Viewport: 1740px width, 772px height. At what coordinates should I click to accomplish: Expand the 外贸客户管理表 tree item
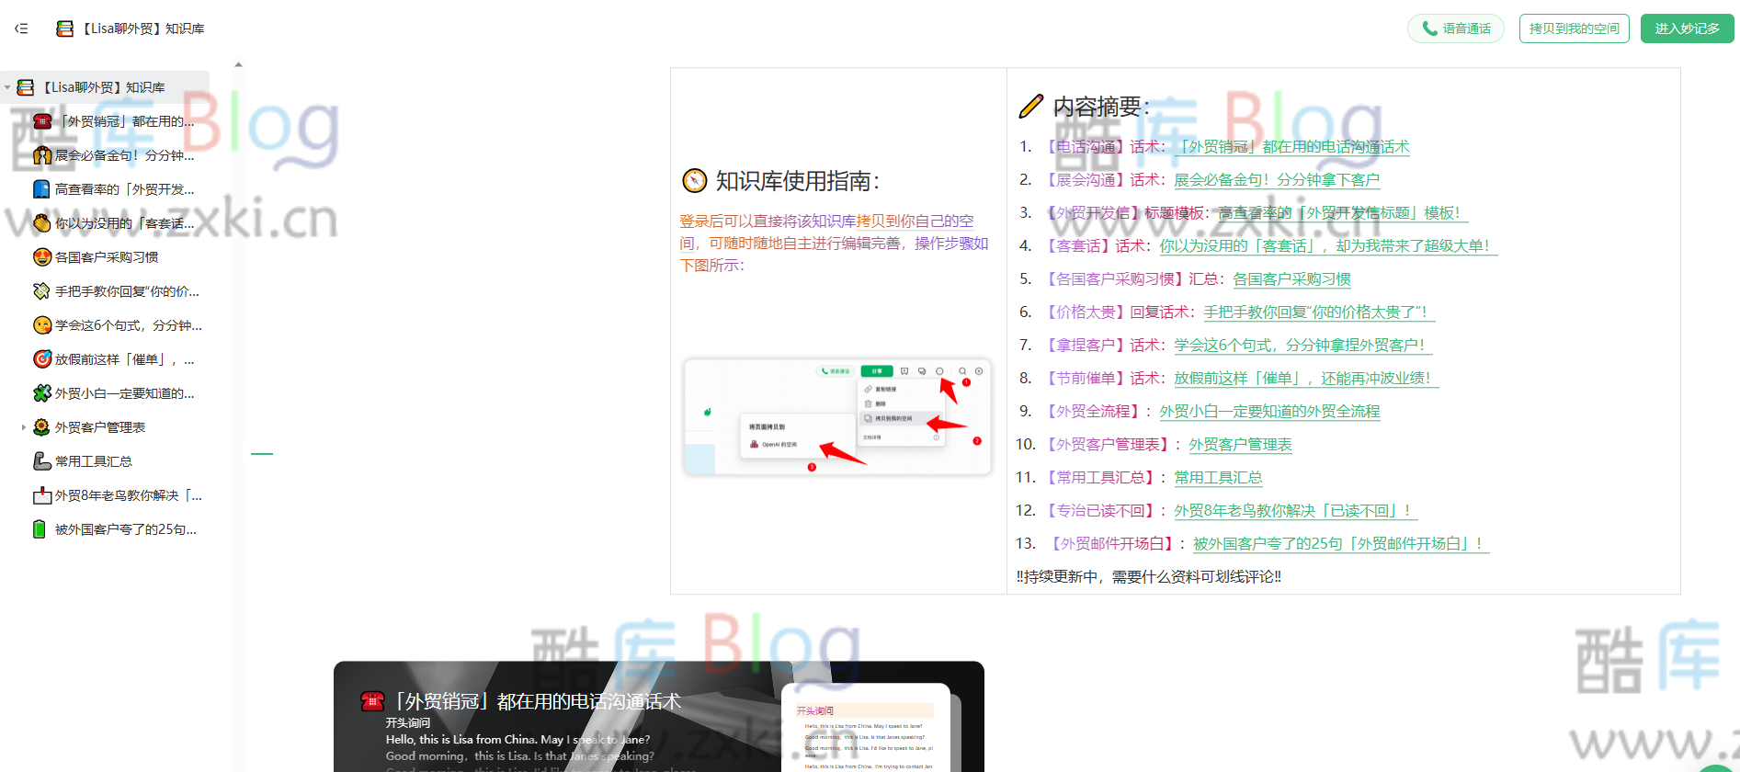tap(24, 427)
